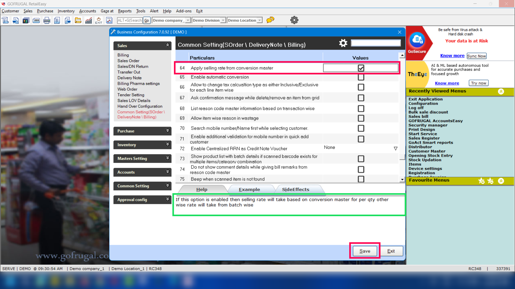The width and height of the screenshot is (515, 289).
Task: Open Centralized RRN Credit Note Voucher dropdown
Action: pos(395,149)
